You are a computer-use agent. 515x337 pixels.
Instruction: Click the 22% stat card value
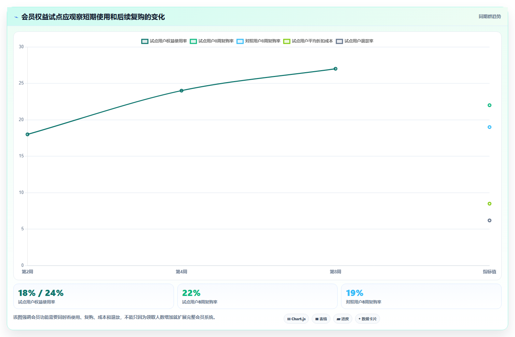pos(191,293)
